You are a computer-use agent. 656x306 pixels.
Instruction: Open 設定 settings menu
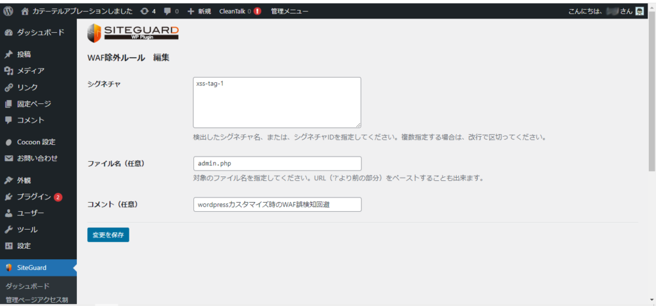(x=24, y=246)
